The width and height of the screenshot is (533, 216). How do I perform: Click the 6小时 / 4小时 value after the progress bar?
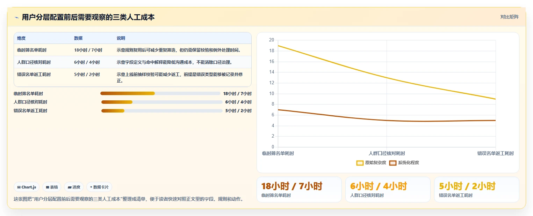(x=238, y=102)
